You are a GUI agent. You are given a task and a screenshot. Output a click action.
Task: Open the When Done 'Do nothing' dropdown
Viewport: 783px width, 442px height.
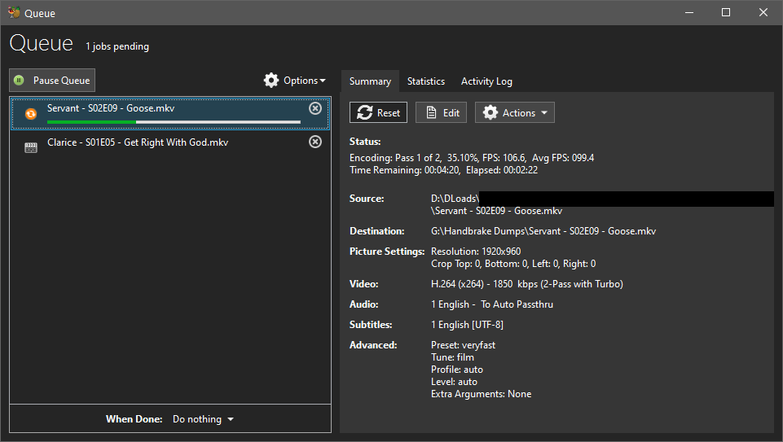[x=203, y=419]
